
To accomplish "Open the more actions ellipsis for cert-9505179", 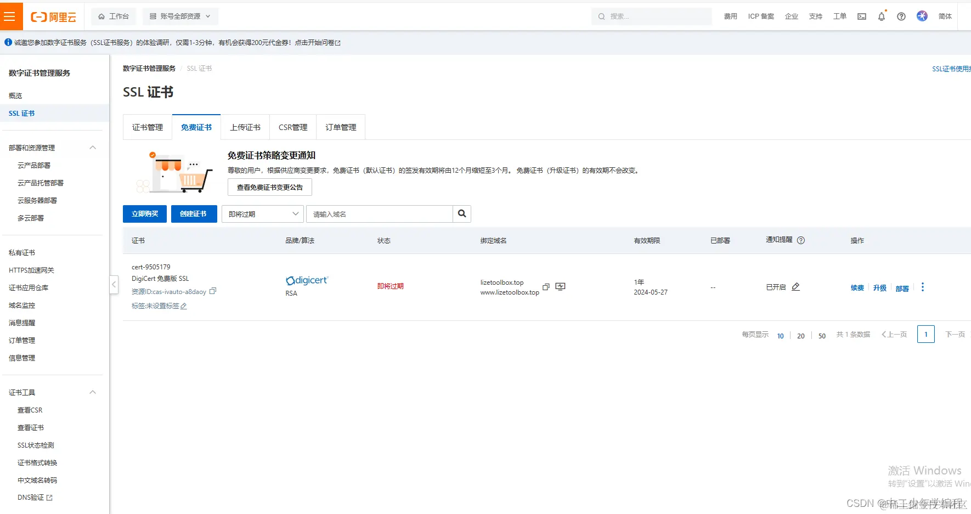I will (x=923, y=287).
